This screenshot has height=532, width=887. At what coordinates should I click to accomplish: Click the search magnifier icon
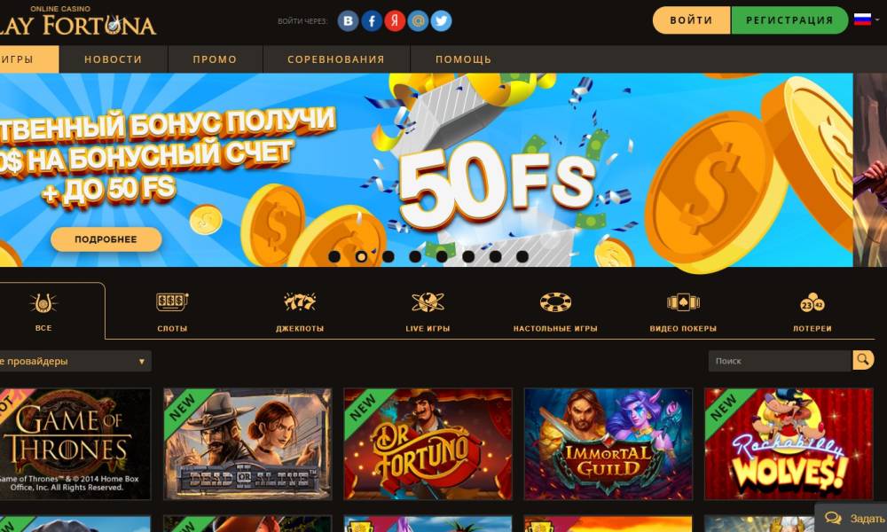click(863, 360)
